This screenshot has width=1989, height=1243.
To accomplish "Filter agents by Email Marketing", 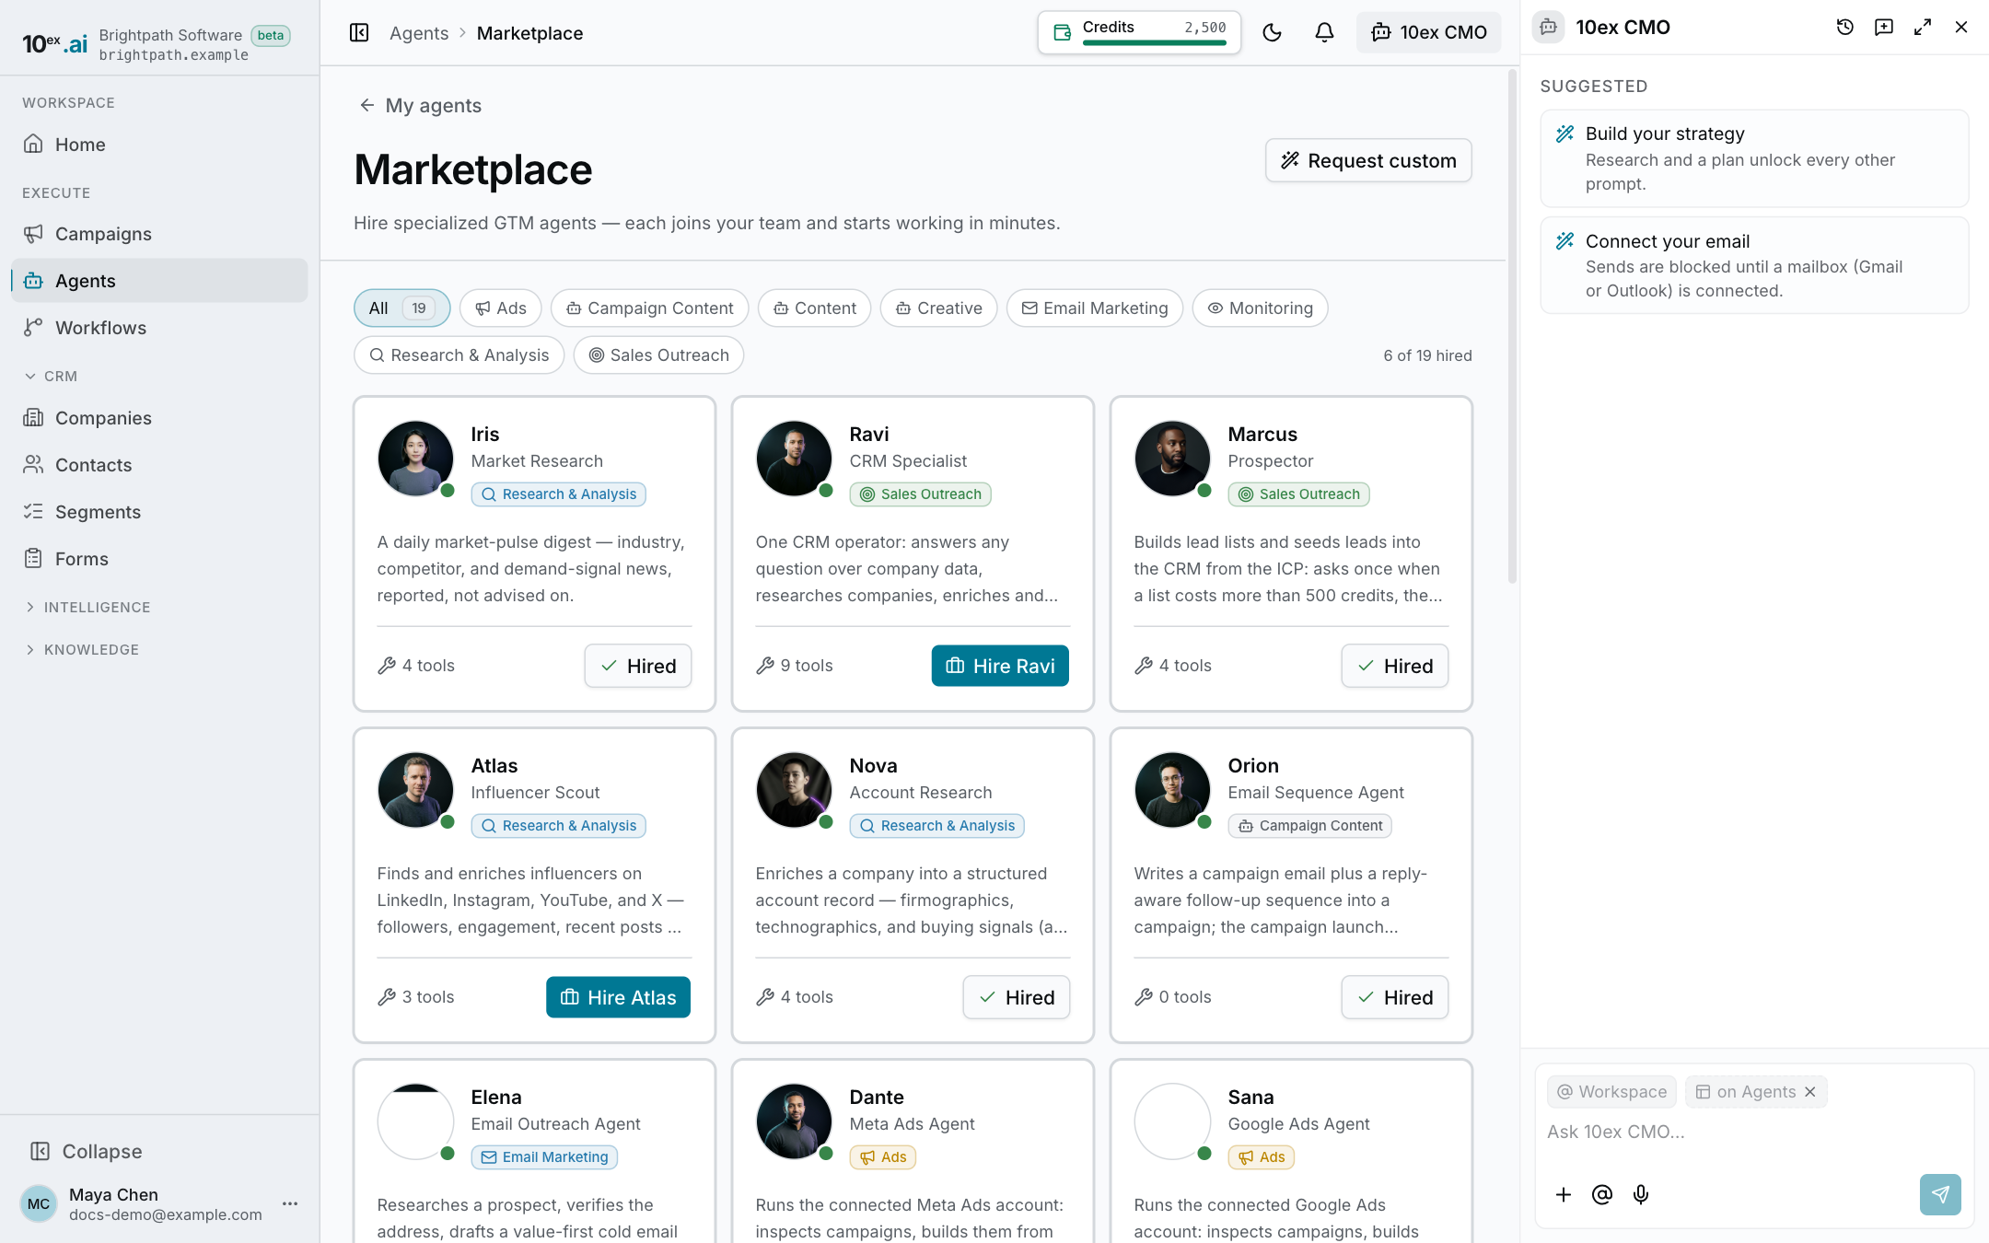I will pyautogui.click(x=1094, y=308).
